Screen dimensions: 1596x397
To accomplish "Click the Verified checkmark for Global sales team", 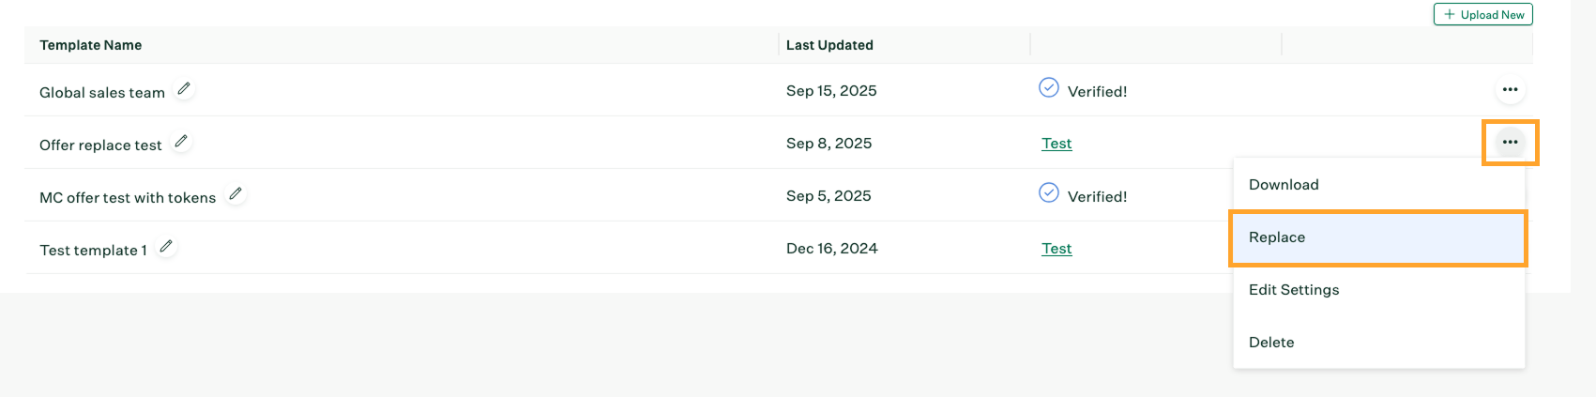I will point(1049,88).
